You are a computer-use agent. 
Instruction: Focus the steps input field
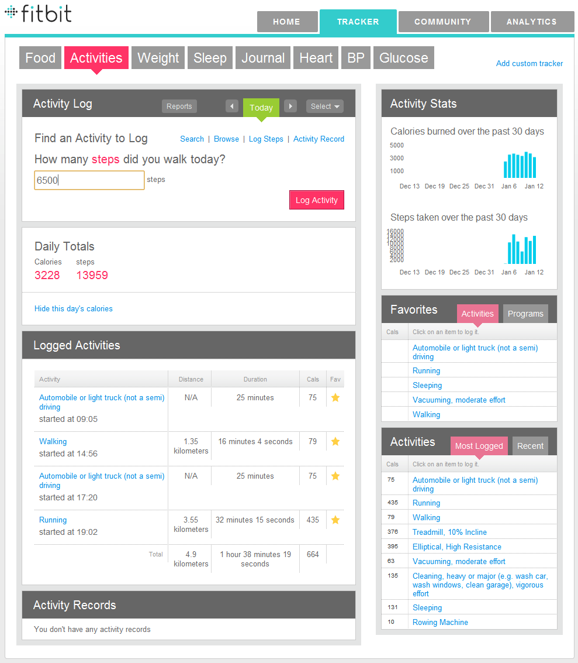(x=89, y=180)
